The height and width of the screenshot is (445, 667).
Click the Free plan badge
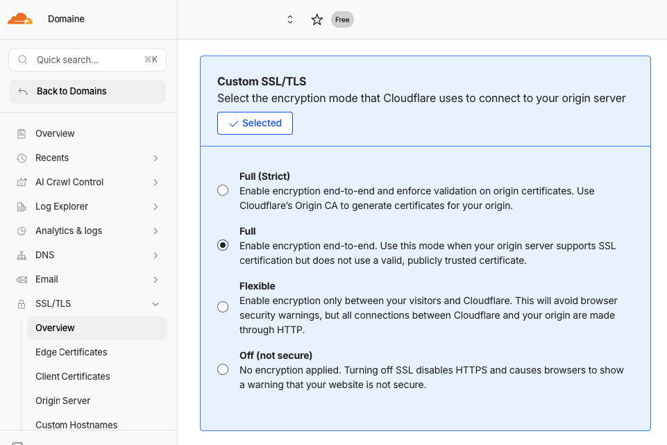click(342, 19)
